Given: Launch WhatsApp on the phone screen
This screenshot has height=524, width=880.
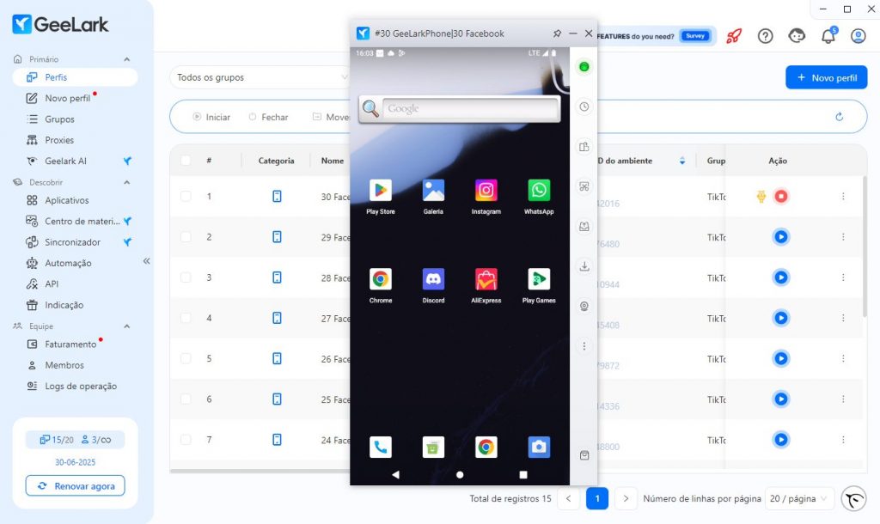Looking at the screenshot, I should [x=539, y=191].
